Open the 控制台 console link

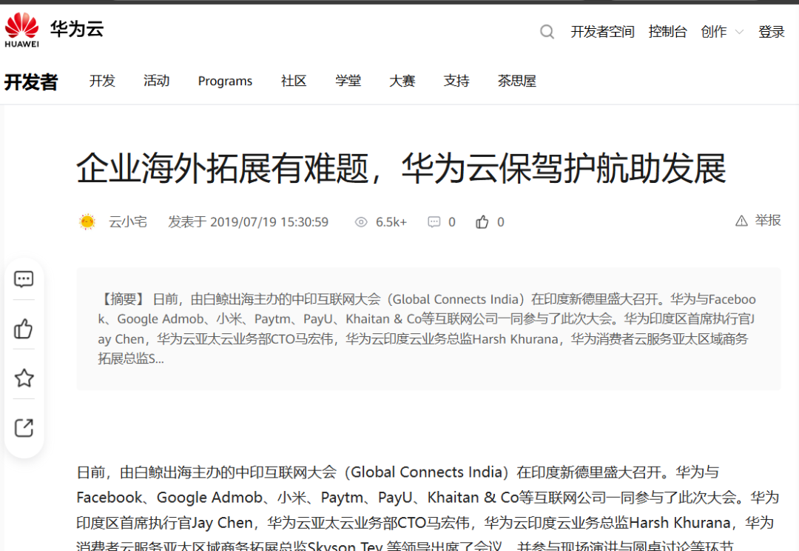click(667, 32)
